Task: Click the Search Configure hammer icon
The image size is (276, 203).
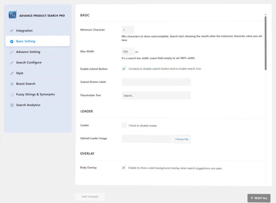Action: [12, 62]
